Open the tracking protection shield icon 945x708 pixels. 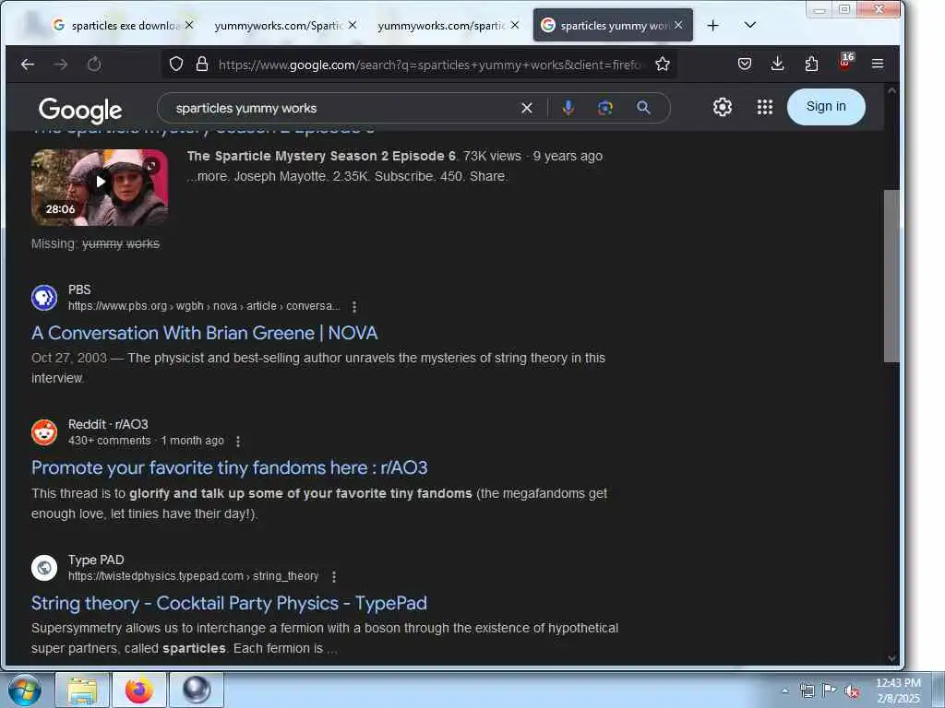[176, 64]
